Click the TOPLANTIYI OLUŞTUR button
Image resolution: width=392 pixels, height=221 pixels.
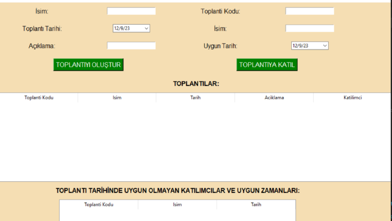[x=88, y=65]
